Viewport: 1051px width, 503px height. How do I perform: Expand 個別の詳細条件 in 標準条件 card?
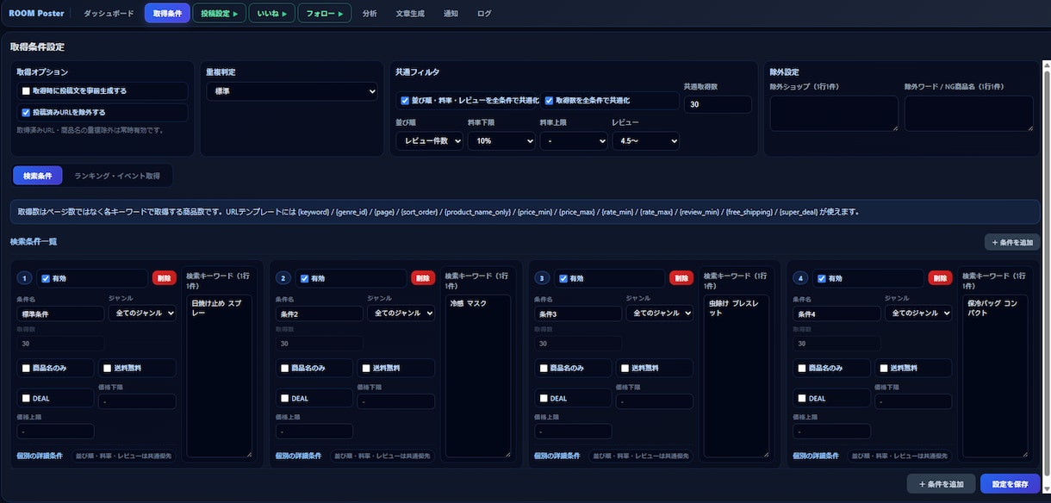click(40, 455)
